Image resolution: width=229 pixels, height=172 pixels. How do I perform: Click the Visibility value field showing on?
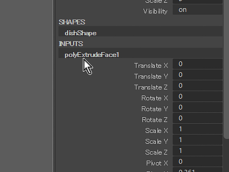tap(198, 10)
